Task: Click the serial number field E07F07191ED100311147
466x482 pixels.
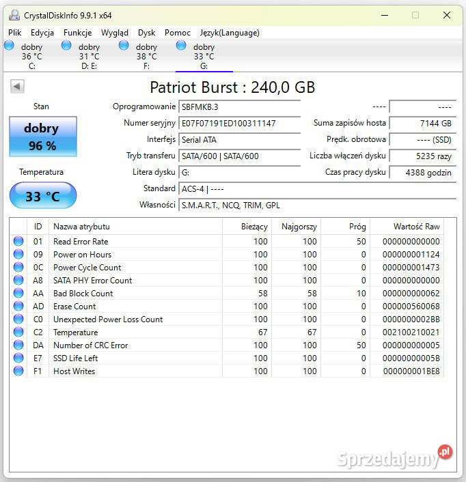Action: coord(239,124)
